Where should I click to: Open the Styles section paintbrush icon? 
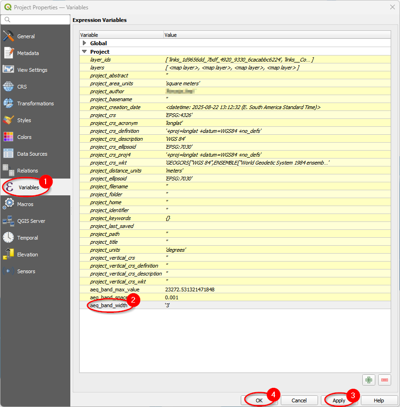pyautogui.click(x=24, y=120)
